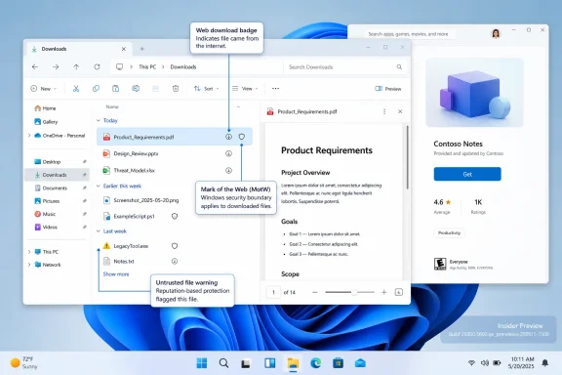Screen dimensions: 562x375
Task: Adjust the preview zoom slider
Action: [354, 292]
